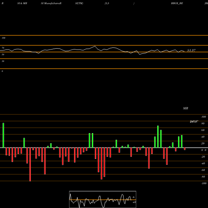Click the '-48' value in mini chart
208x208 pixels.
(134, 202)
